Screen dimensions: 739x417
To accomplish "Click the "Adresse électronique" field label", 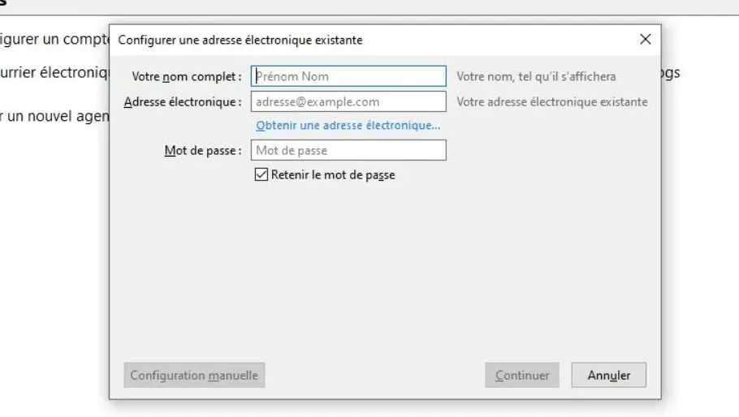I will tap(183, 101).
